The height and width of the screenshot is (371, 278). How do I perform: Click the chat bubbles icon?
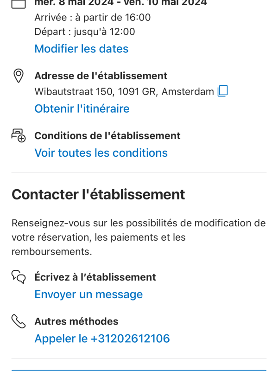[18, 277]
